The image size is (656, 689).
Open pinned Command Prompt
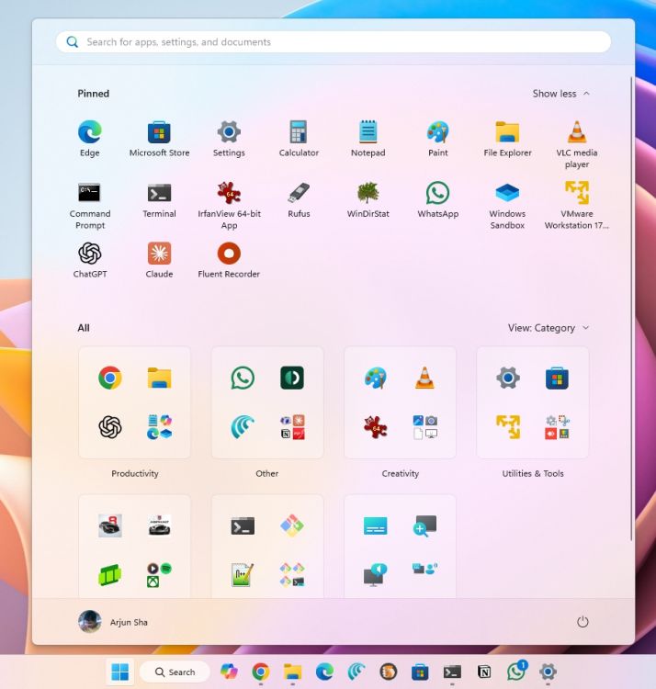(x=90, y=205)
